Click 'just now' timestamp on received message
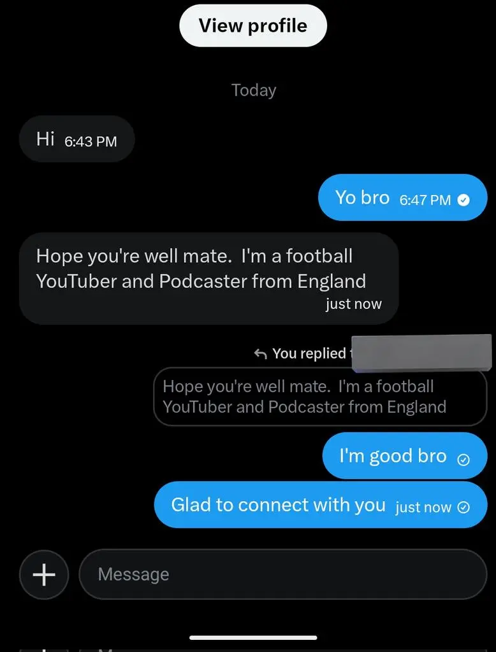496x652 pixels. pos(354,304)
